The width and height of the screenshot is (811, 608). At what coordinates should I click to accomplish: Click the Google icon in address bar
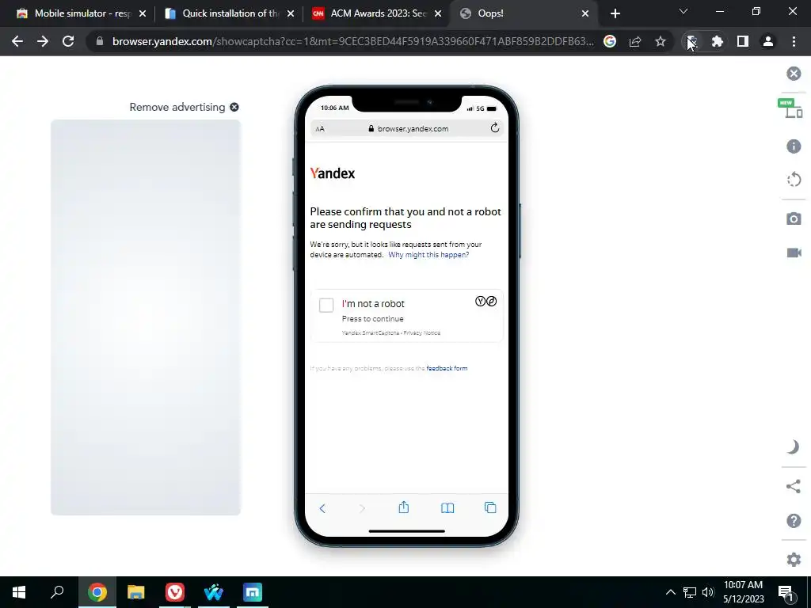[x=610, y=41]
